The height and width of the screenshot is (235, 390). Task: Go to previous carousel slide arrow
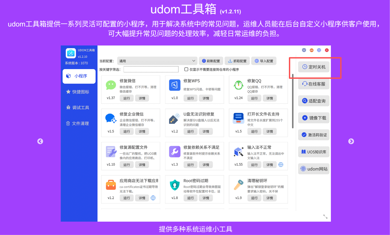tap(40, 141)
